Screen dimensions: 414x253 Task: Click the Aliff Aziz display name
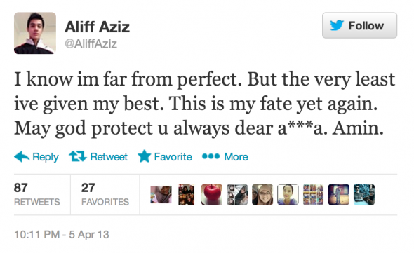pos(97,27)
